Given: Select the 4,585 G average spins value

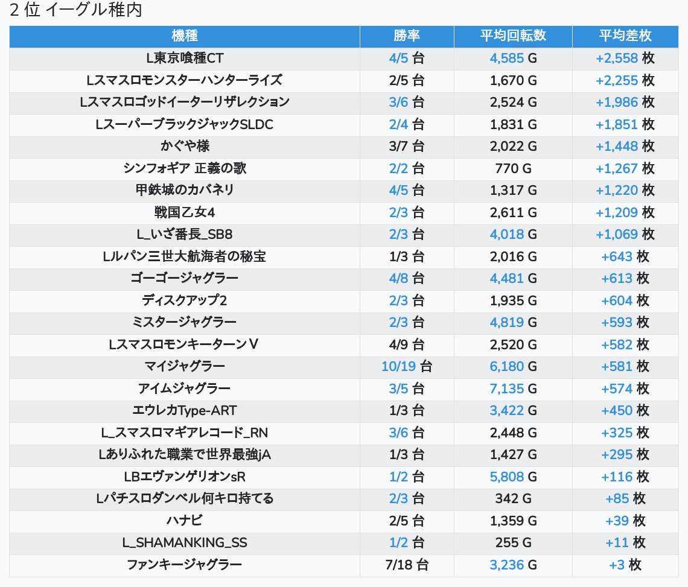Looking at the screenshot, I should (513, 59).
